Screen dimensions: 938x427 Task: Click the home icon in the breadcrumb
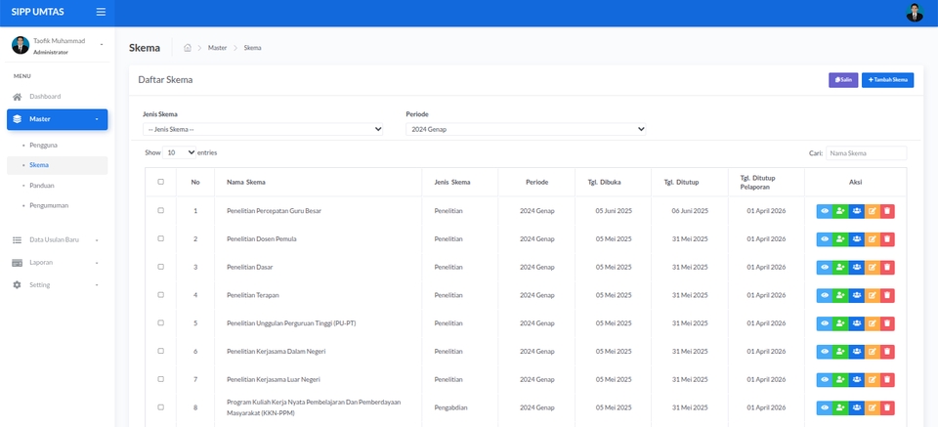[x=188, y=48]
